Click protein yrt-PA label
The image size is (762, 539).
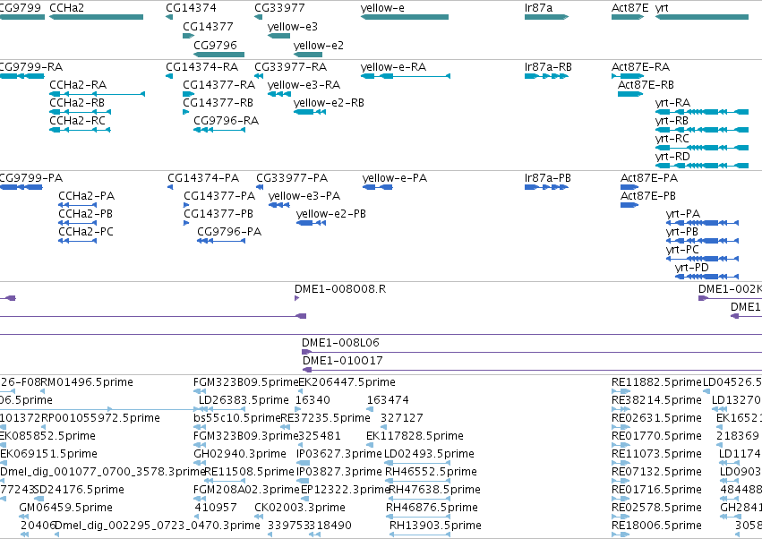click(683, 214)
